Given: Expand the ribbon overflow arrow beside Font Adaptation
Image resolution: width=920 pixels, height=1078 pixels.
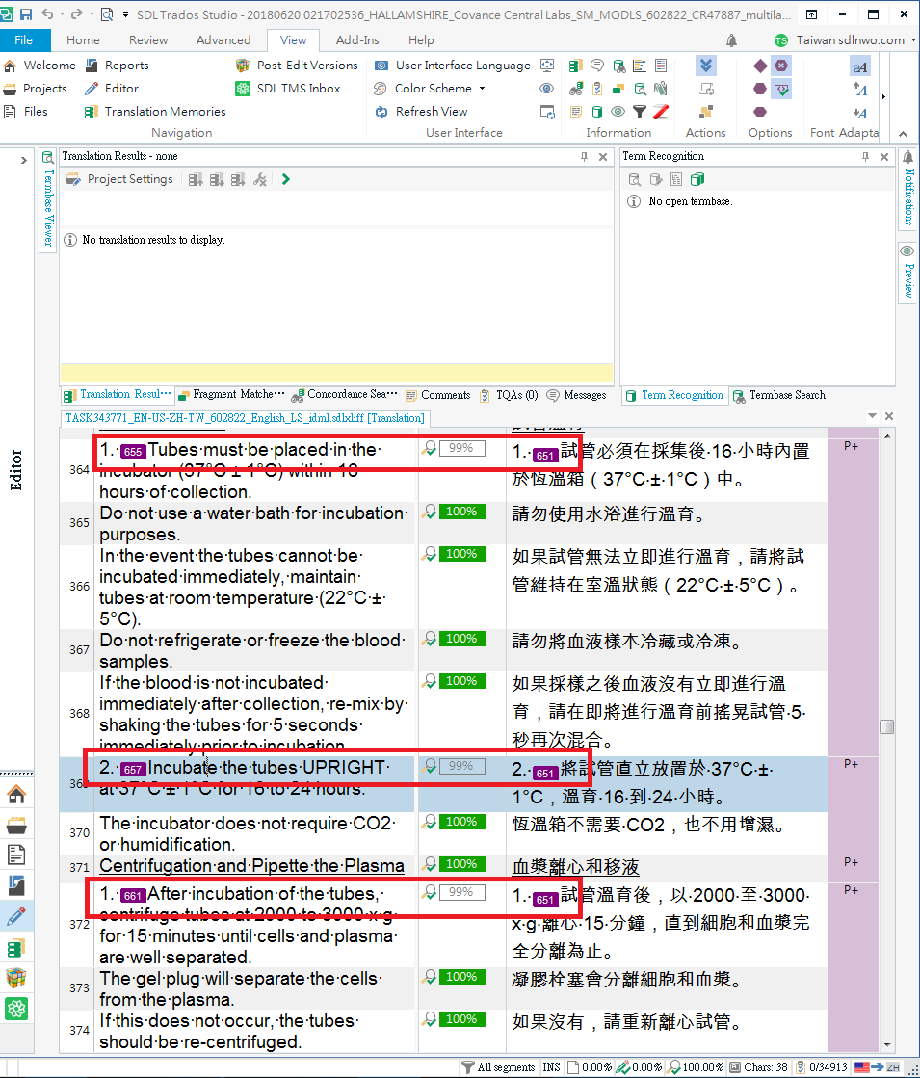Looking at the screenshot, I should (883, 97).
